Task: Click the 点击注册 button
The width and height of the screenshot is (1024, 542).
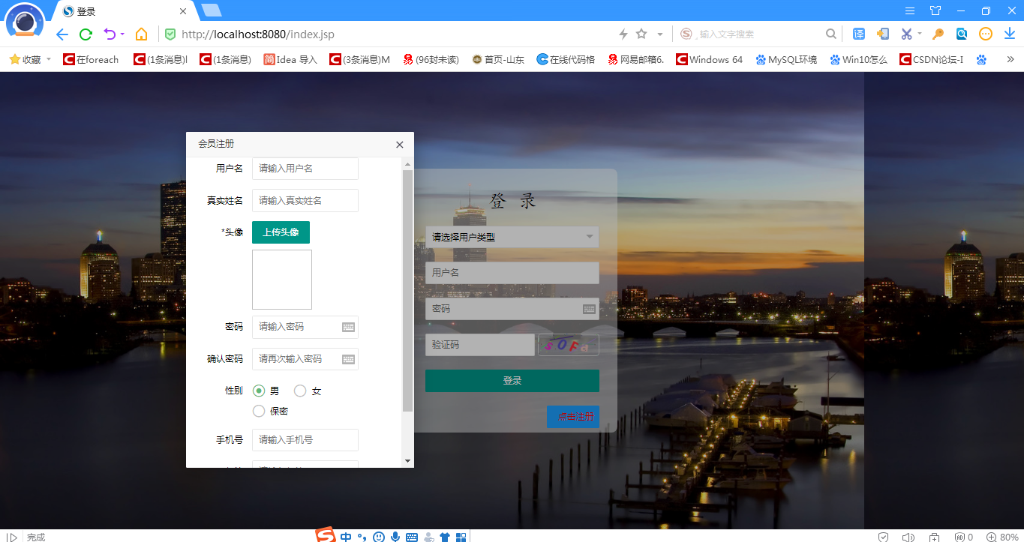Action: click(x=573, y=417)
